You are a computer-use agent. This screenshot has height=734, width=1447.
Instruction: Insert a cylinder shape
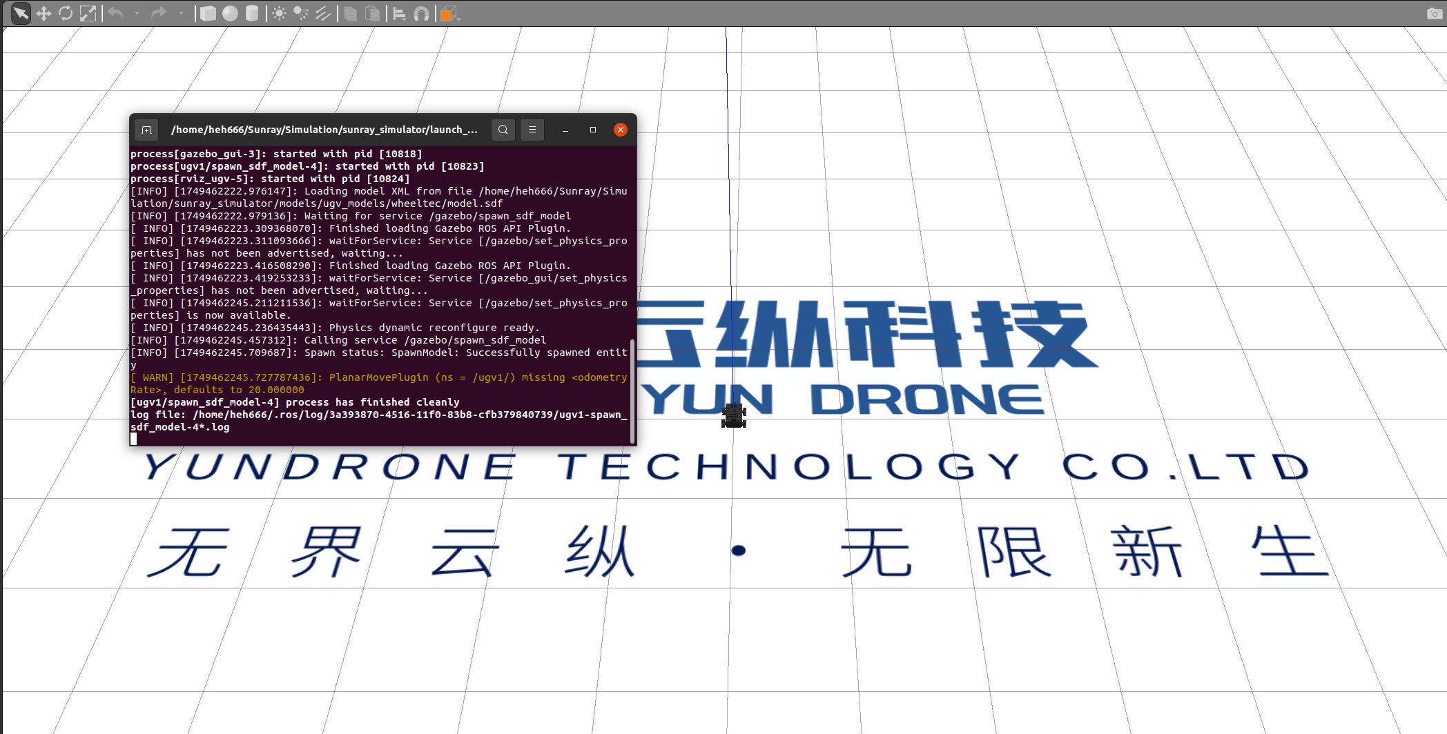(252, 13)
